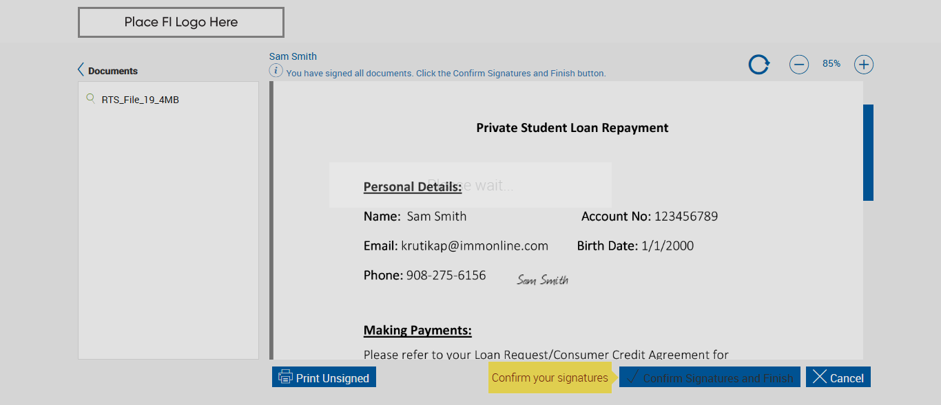Click the signed all documents status message
The width and height of the screenshot is (941, 405).
(446, 73)
